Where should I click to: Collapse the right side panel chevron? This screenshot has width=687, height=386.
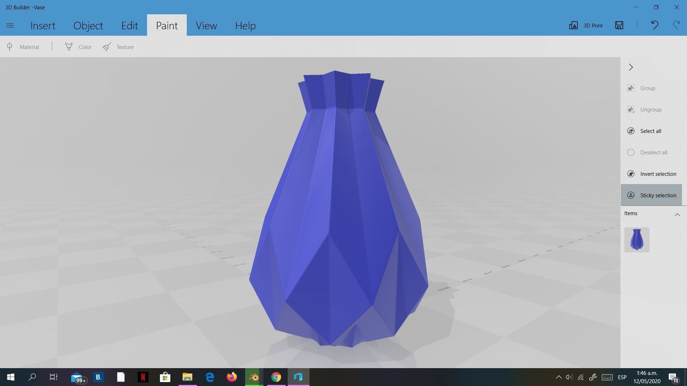coord(631,67)
